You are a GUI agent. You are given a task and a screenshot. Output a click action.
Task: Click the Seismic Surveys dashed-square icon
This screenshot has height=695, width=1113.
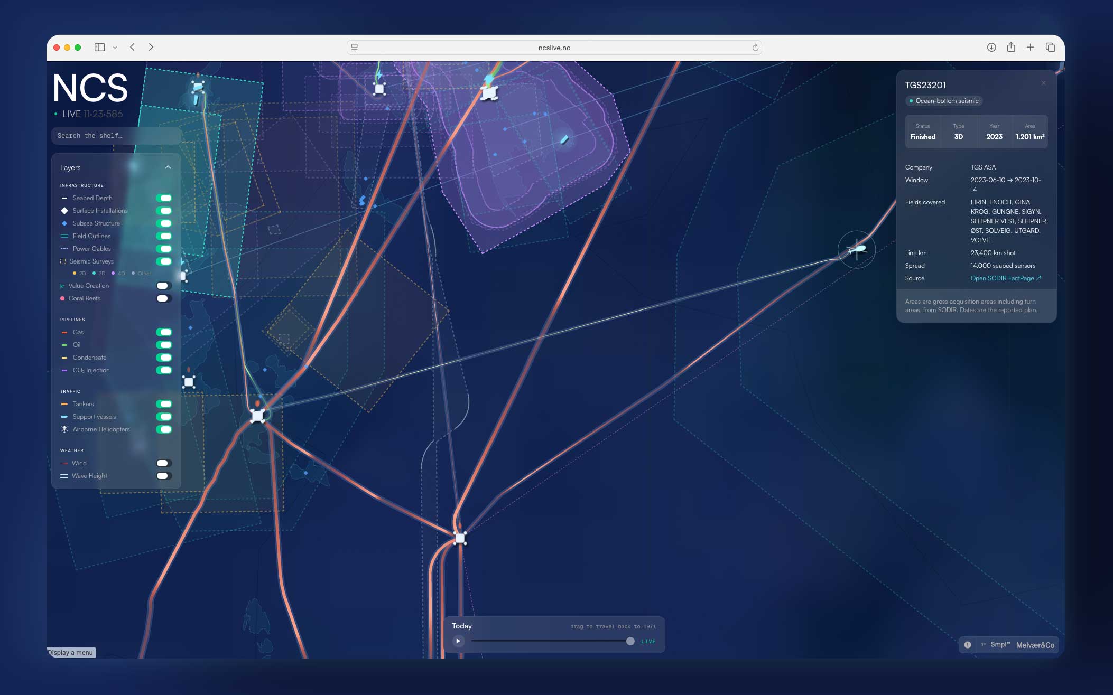click(63, 261)
